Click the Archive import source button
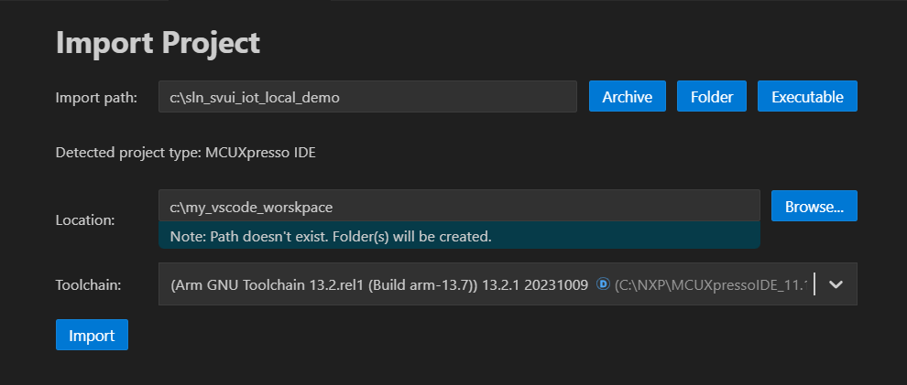This screenshot has width=907, height=385. pos(628,97)
